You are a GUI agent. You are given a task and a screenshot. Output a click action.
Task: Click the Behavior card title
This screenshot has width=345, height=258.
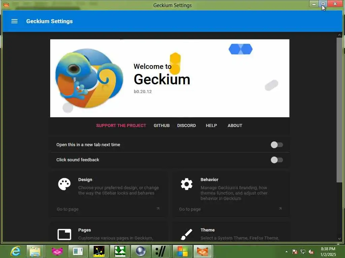coord(209,180)
